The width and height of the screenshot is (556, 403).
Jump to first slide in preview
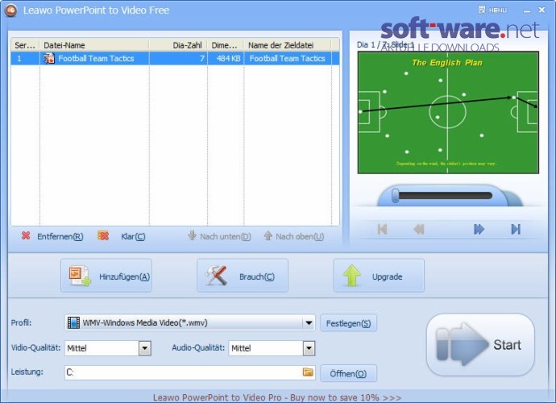click(x=382, y=229)
